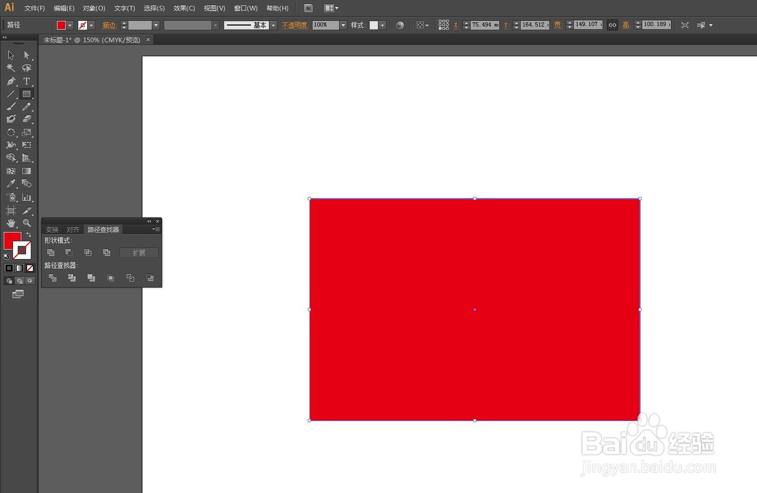The width and height of the screenshot is (757, 493).
Task: Select the Selection (black arrow) tool
Action: click(x=11, y=55)
